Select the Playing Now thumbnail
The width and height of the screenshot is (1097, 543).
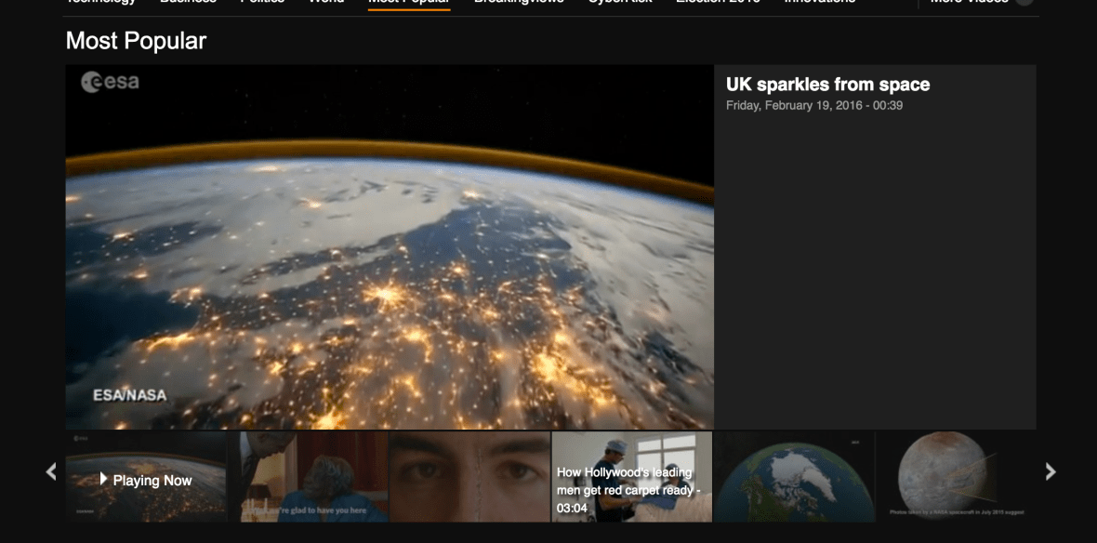pos(146,477)
